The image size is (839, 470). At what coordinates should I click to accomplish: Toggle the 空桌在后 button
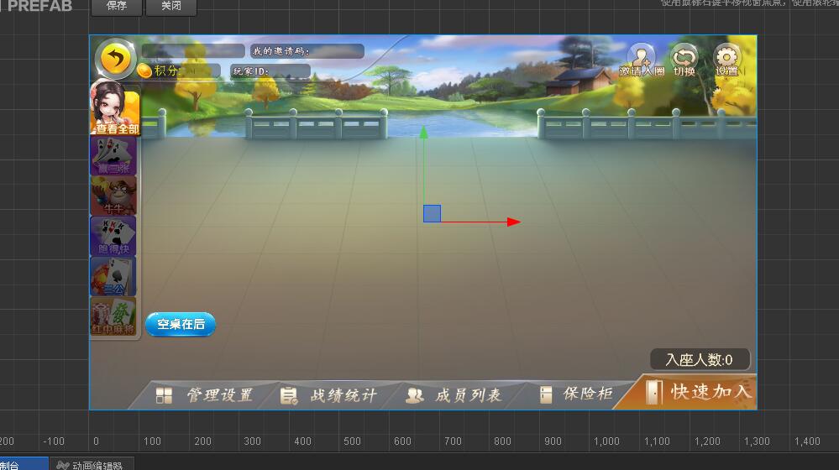(x=181, y=324)
